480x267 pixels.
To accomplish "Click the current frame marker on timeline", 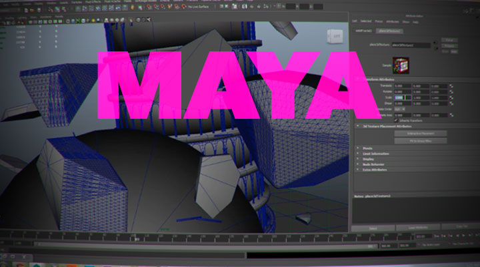I will 137,238.
